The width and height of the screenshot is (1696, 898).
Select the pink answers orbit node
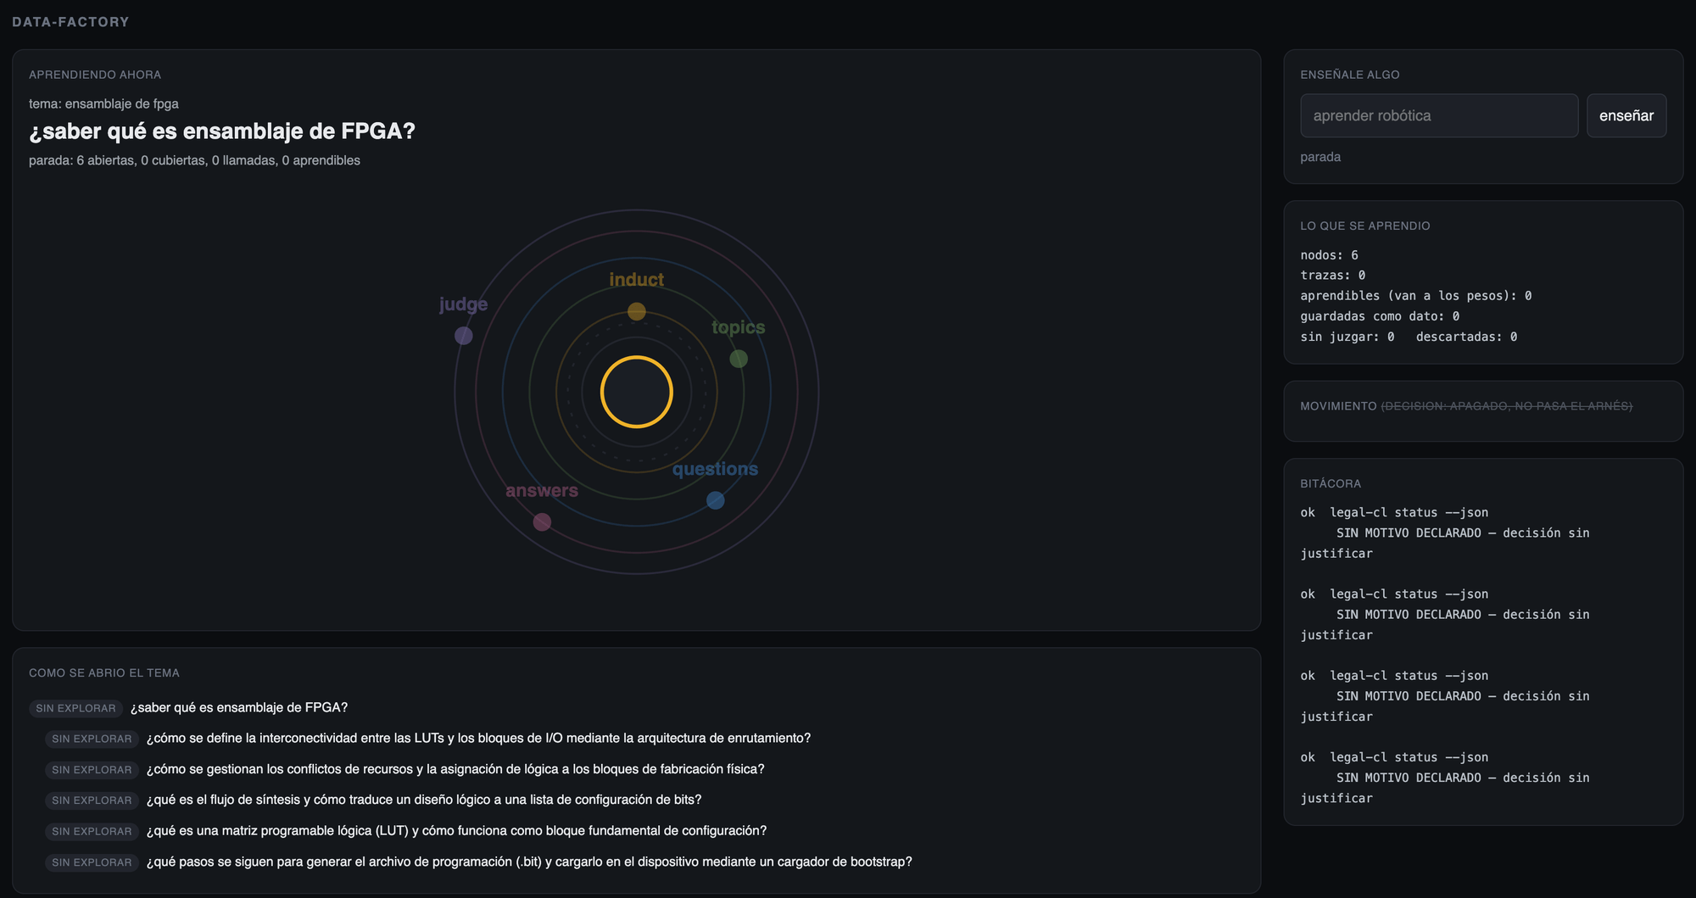tap(542, 522)
